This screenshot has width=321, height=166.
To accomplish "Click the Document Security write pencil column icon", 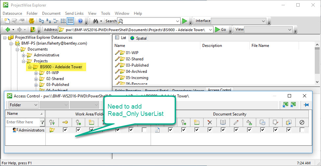I will coord(236,122).
